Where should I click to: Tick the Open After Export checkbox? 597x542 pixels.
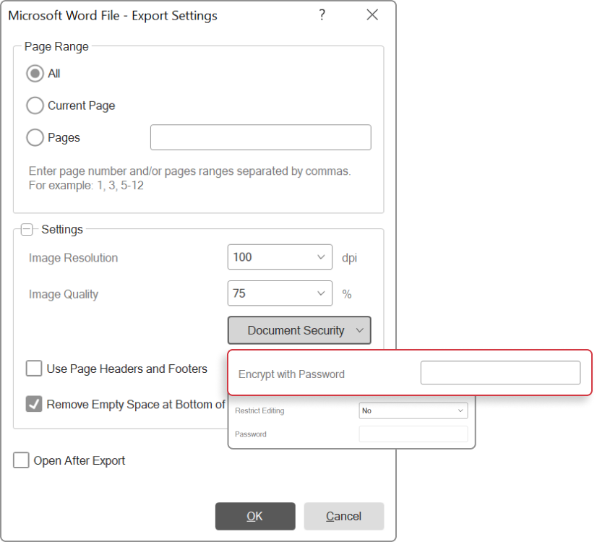pos(21,460)
